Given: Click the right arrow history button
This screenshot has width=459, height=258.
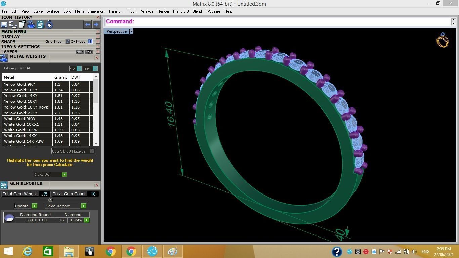Looking at the screenshot, I should pyautogui.click(x=96, y=24).
